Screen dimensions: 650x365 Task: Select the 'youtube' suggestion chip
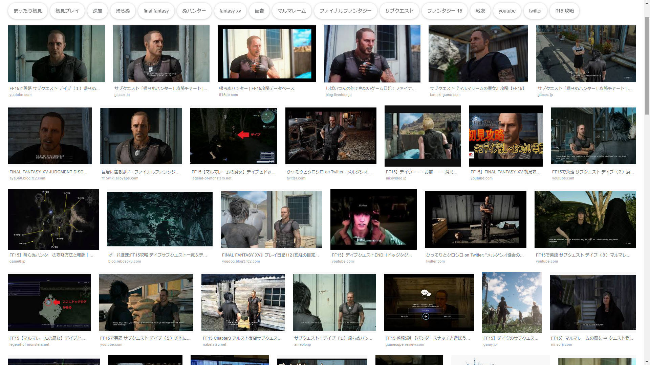click(x=507, y=11)
